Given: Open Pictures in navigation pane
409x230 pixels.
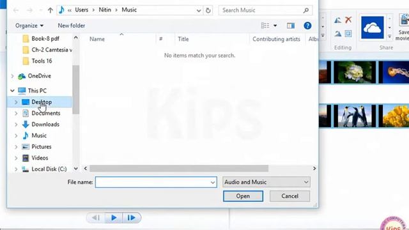Looking at the screenshot, I should coord(41,147).
